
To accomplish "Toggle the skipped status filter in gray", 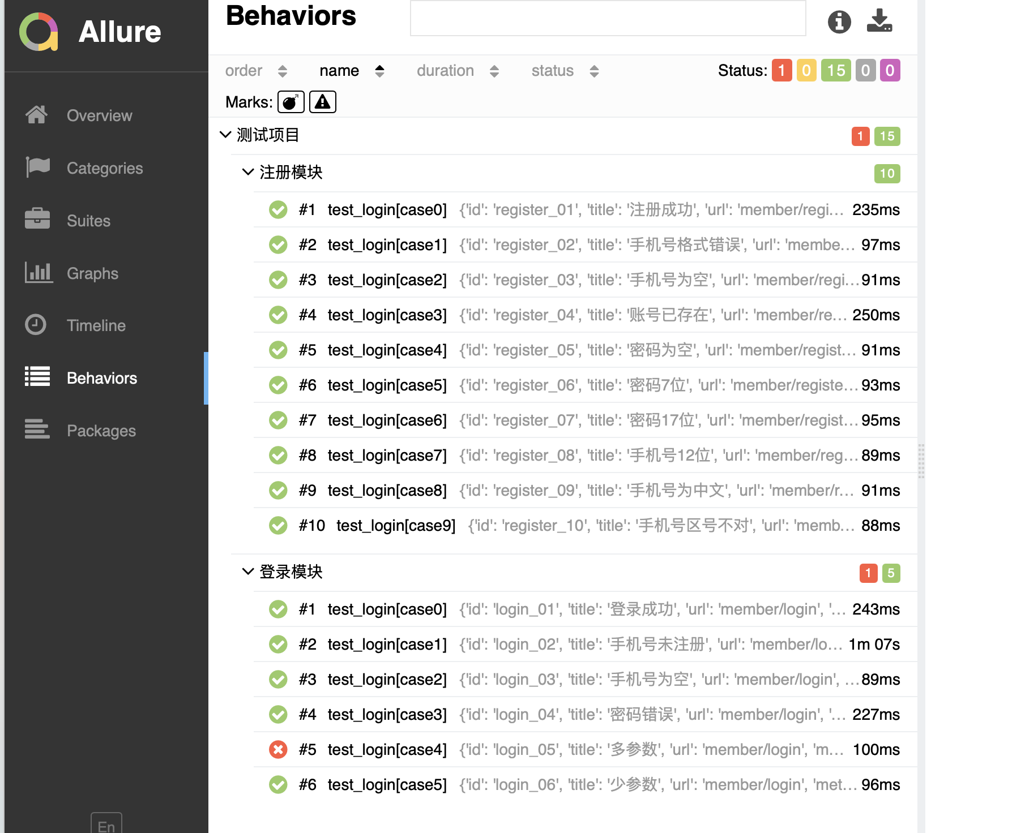I will tap(865, 71).
